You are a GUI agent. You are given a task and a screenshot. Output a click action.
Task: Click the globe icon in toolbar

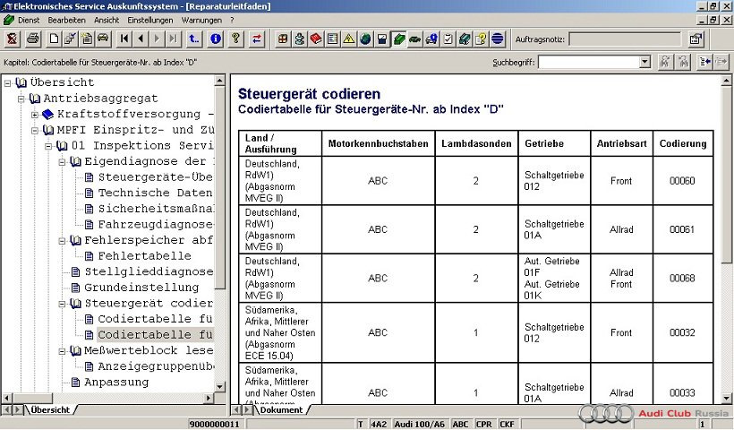pos(365,39)
